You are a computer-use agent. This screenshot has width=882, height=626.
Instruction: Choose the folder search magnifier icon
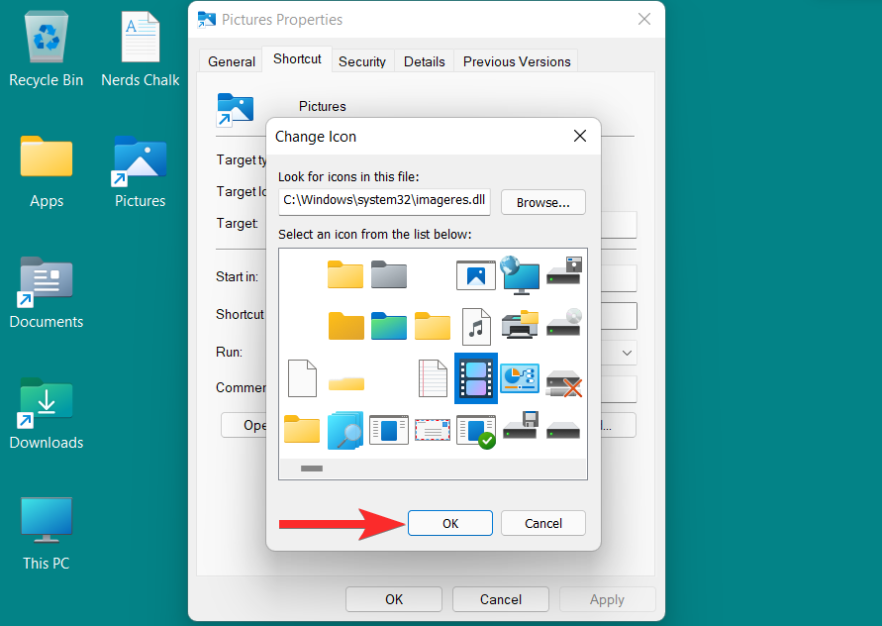coord(345,431)
